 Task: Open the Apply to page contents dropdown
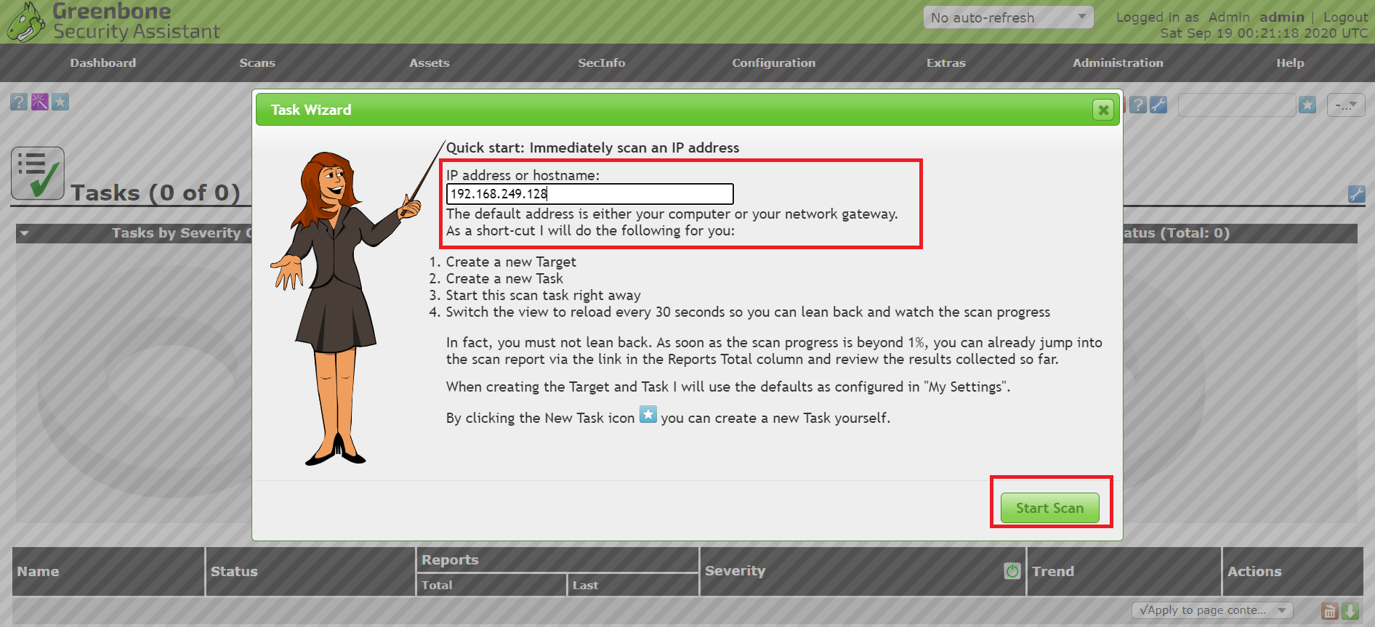click(x=1212, y=610)
